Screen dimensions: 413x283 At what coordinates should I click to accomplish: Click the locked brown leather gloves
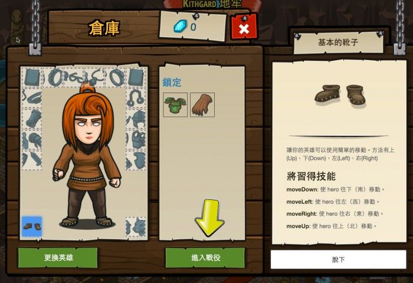[x=202, y=105]
